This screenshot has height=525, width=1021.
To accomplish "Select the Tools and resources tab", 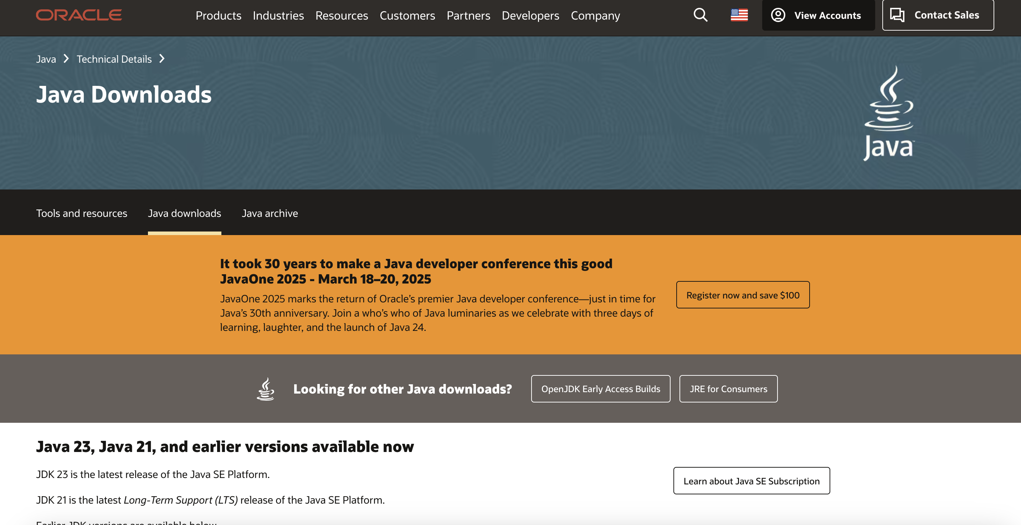I will [82, 213].
